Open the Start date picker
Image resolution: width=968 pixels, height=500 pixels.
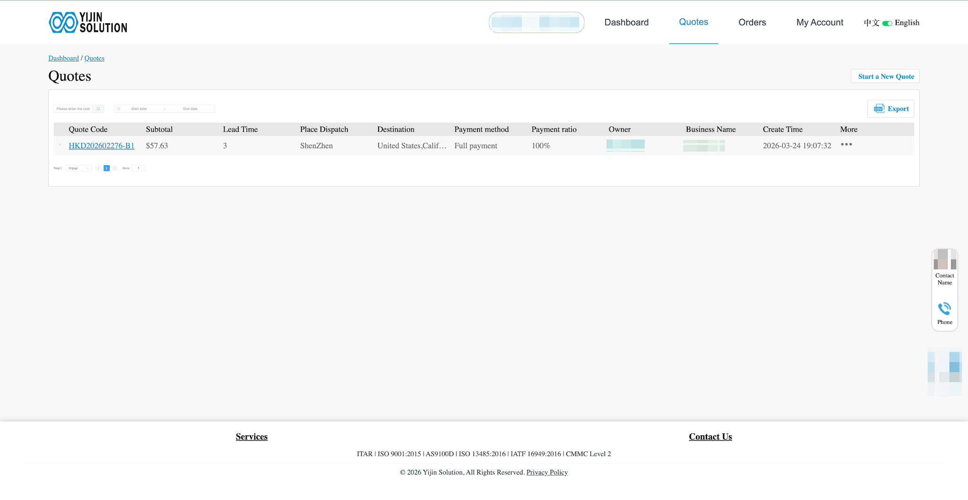[x=139, y=109]
